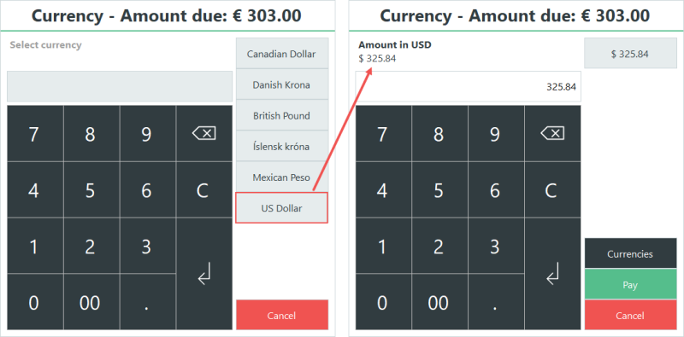
Task: Tap the 00 key on left keypad
Action: click(x=91, y=302)
